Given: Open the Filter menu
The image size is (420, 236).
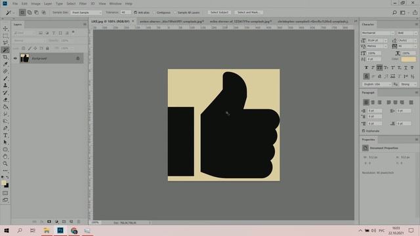Looking at the screenshot, I should (83, 4).
